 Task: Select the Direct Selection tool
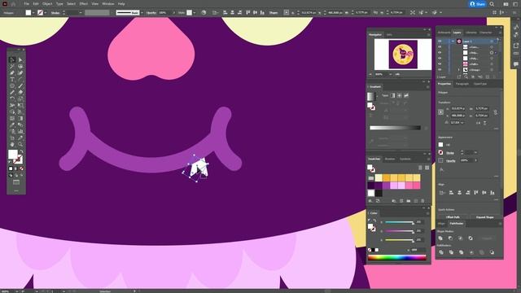[20, 59]
